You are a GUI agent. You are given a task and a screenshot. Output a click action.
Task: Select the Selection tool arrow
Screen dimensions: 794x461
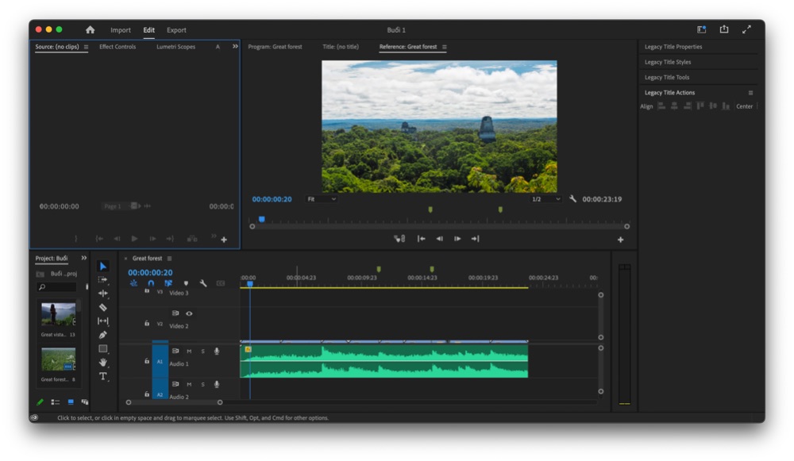coord(103,266)
